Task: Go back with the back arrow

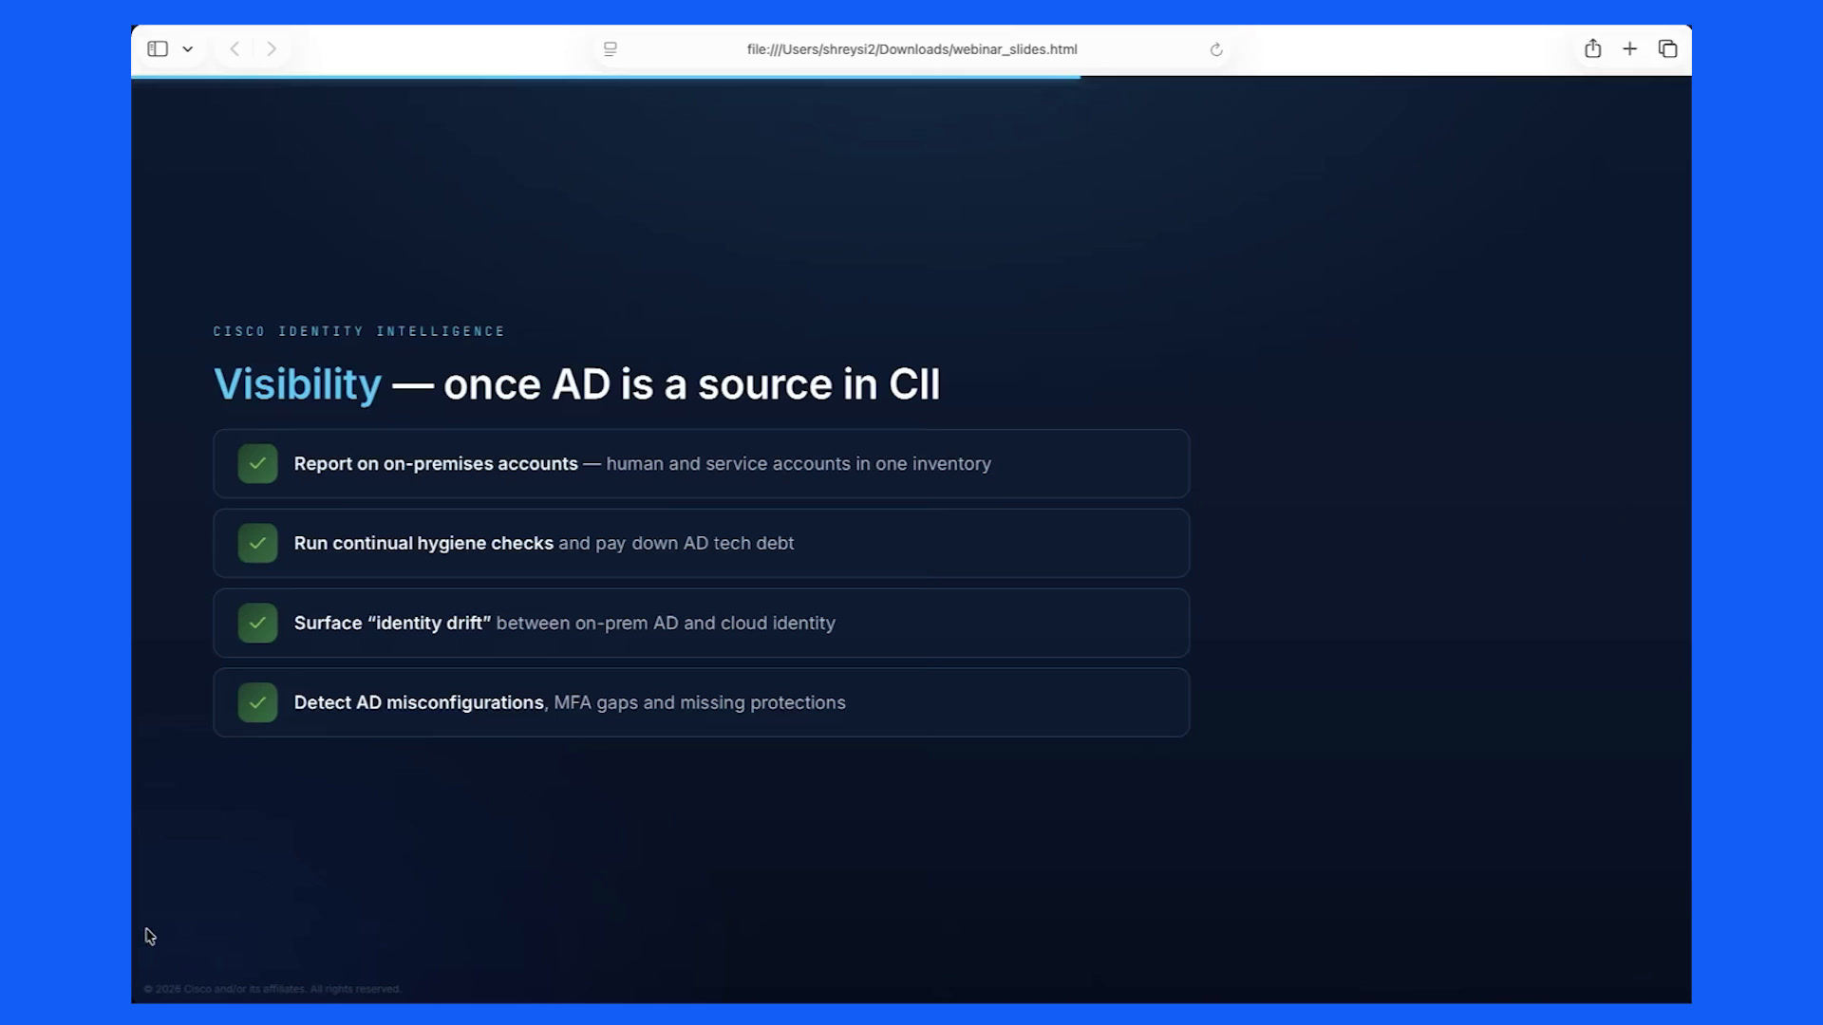Action: (235, 48)
